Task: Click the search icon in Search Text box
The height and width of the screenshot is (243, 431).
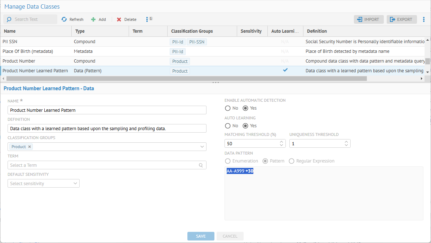Action: tap(9, 19)
